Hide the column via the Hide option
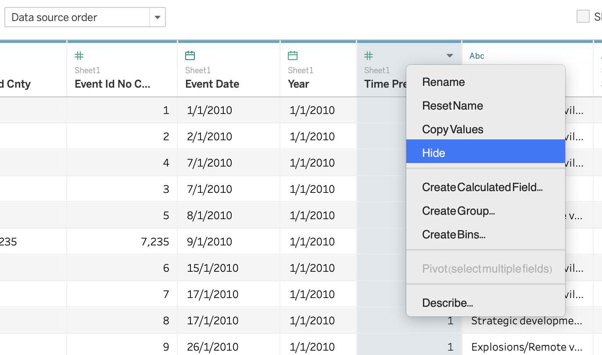 434,153
